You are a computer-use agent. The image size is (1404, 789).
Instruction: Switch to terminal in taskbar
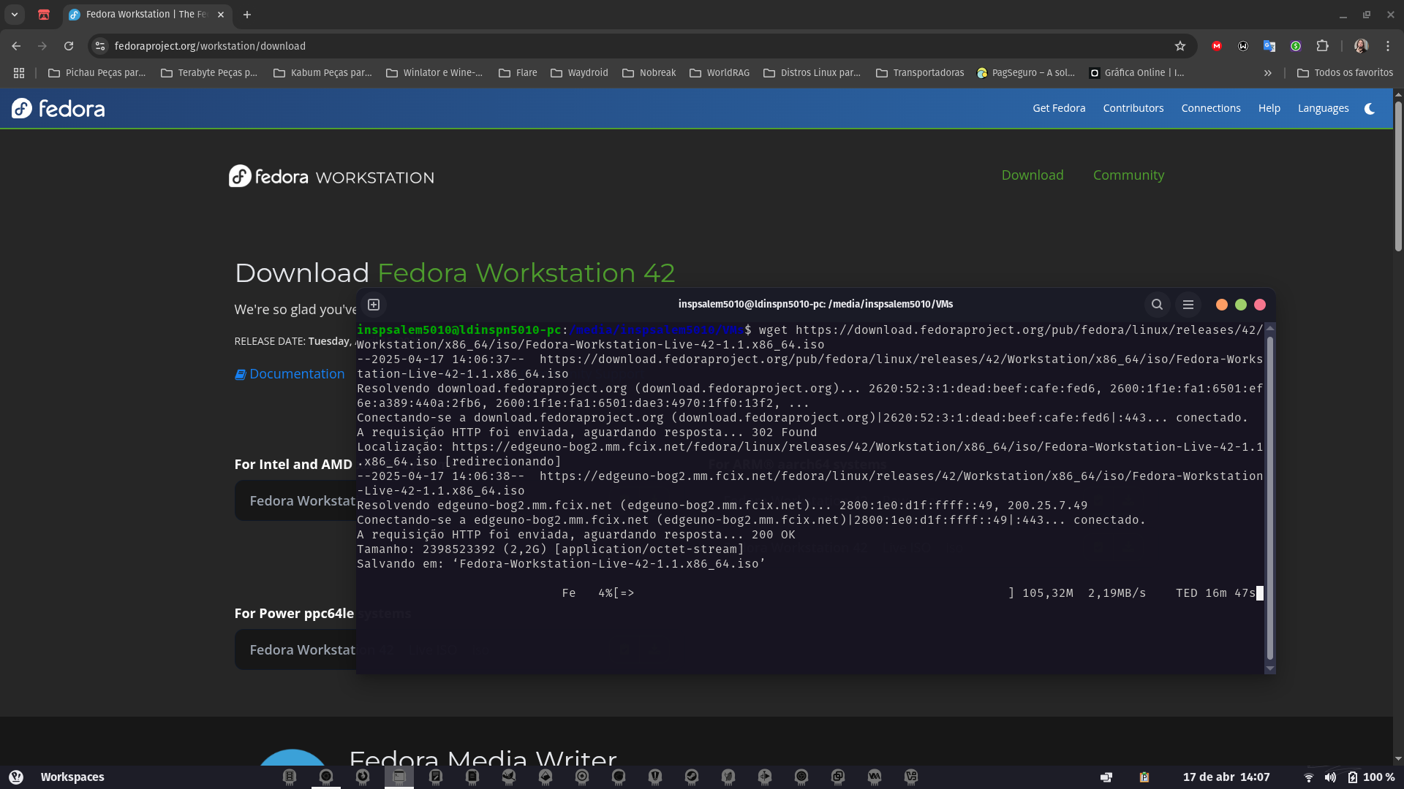point(399,777)
